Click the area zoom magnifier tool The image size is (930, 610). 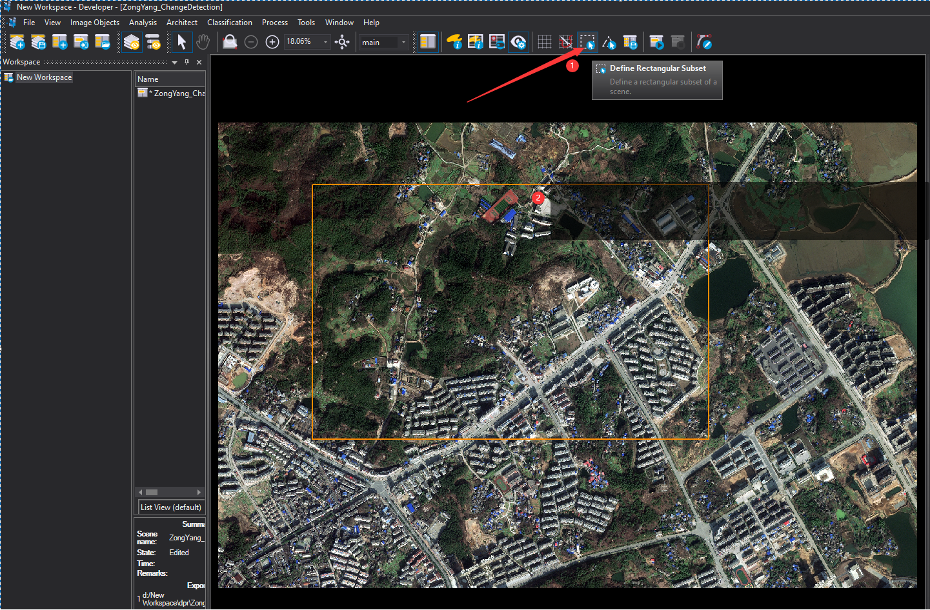pos(230,43)
